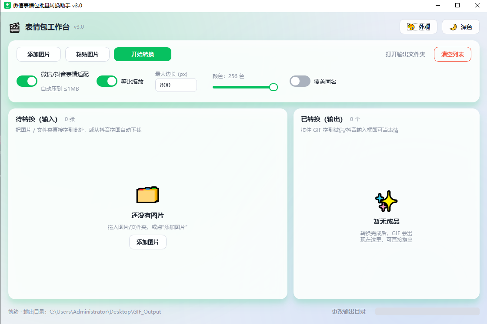Click the 添加图片 button in toolbar

39,54
